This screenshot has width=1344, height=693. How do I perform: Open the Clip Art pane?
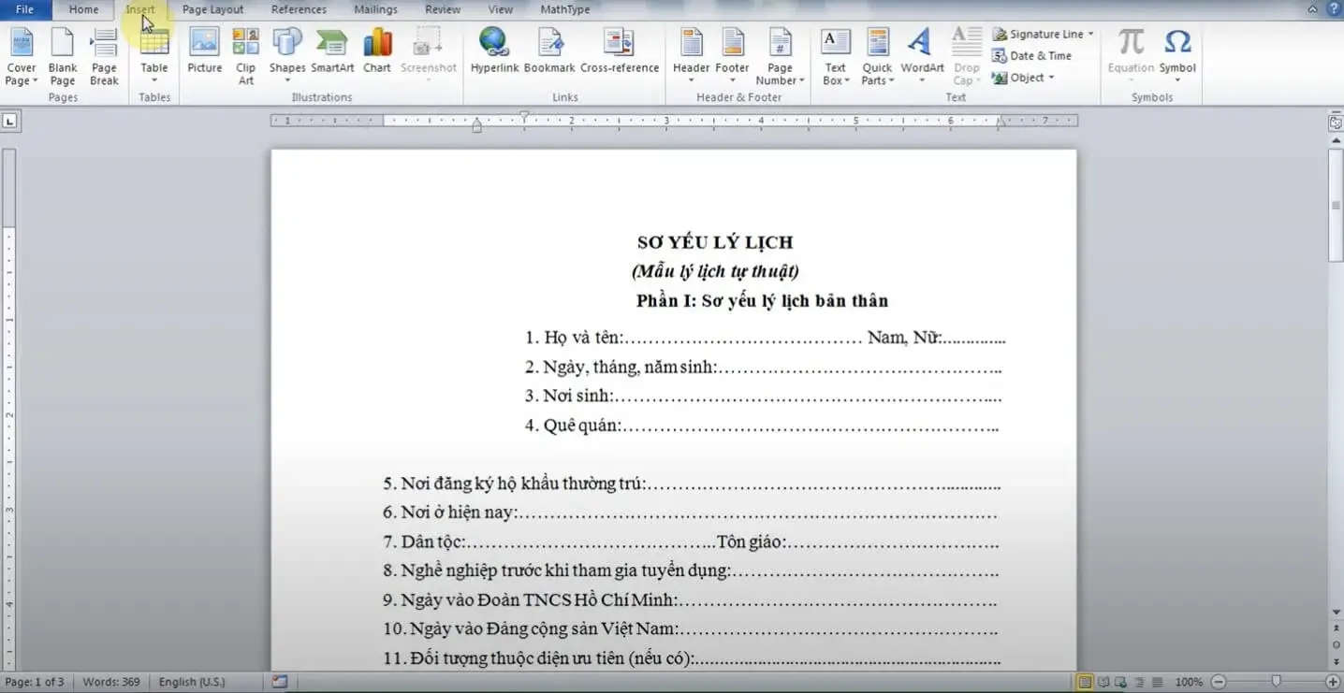click(x=245, y=57)
